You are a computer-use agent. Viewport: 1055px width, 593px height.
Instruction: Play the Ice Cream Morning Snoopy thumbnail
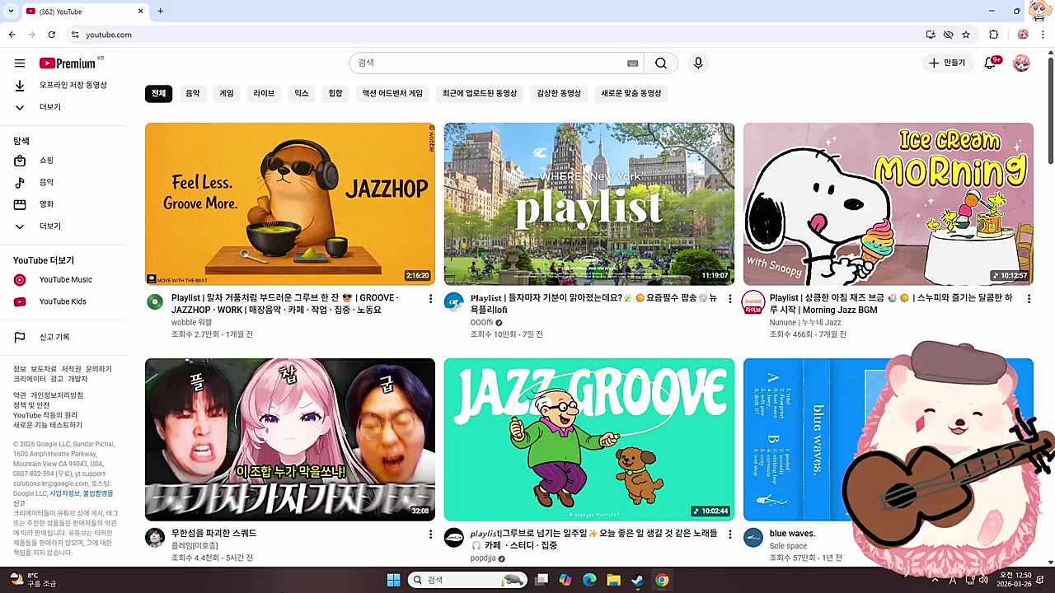[x=889, y=204]
